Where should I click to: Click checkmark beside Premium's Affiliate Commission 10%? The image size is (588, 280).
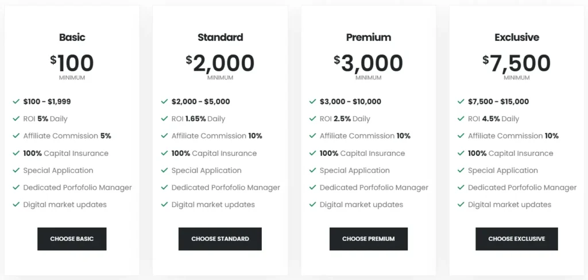[x=312, y=136]
